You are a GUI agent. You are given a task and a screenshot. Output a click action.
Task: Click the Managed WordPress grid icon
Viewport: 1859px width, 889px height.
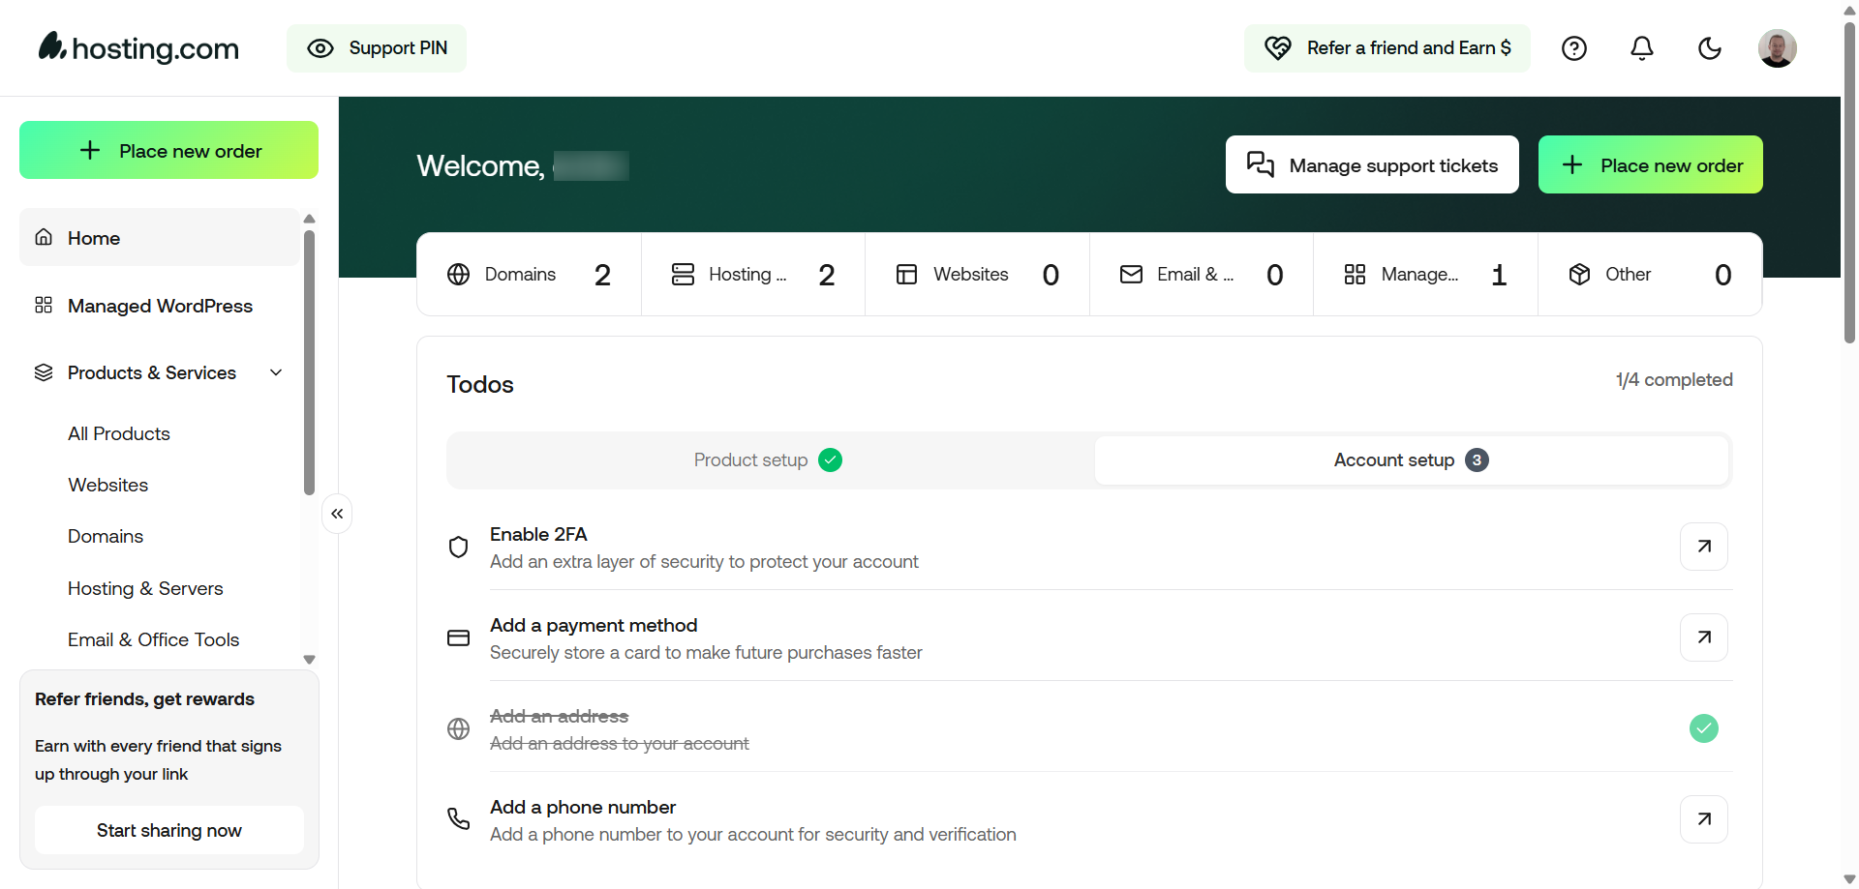click(44, 306)
